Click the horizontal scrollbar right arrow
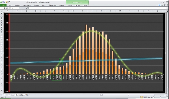Screen dimensions: 169x99 pos(165,95)
